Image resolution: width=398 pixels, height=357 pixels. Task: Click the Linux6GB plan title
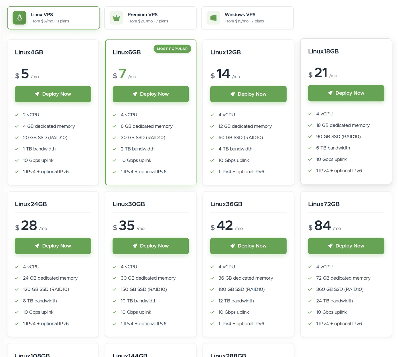(127, 52)
